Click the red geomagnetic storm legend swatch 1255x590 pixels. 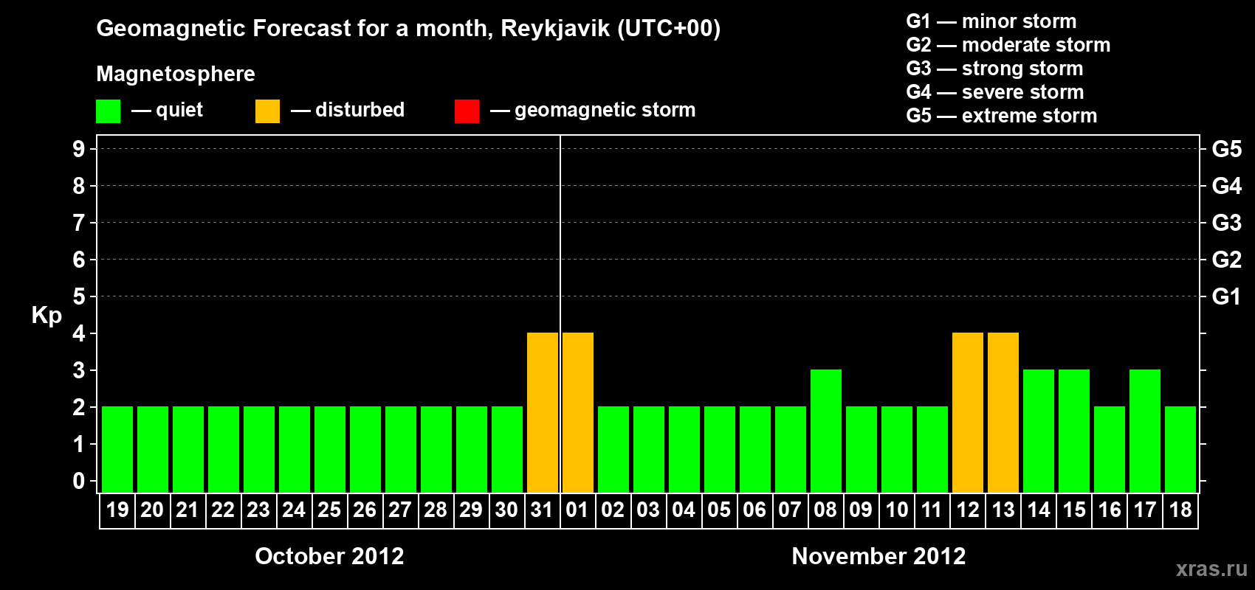[x=467, y=111]
